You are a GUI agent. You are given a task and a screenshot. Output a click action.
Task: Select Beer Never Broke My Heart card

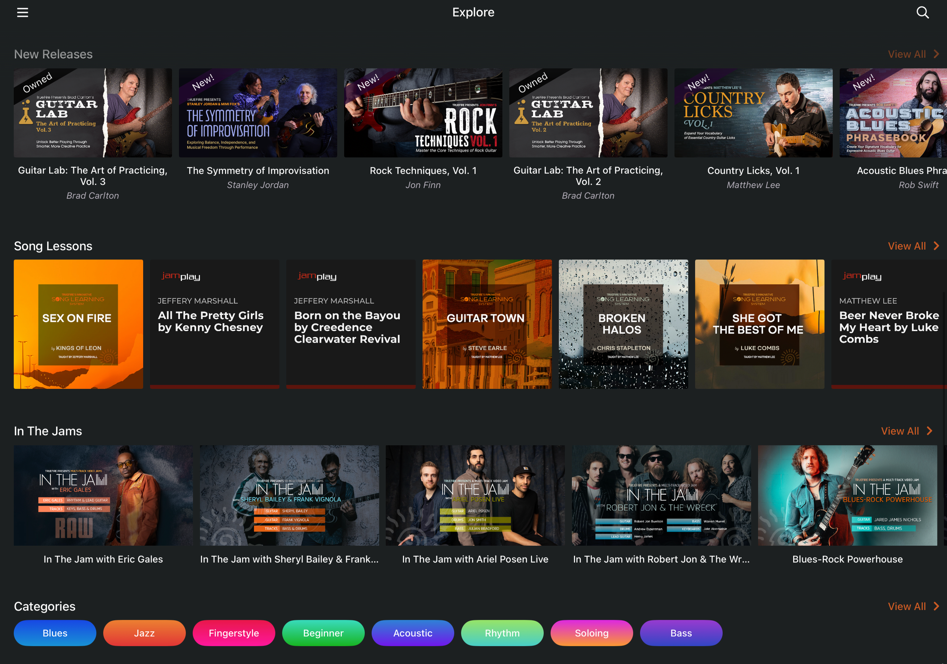(x=889, y=324)
